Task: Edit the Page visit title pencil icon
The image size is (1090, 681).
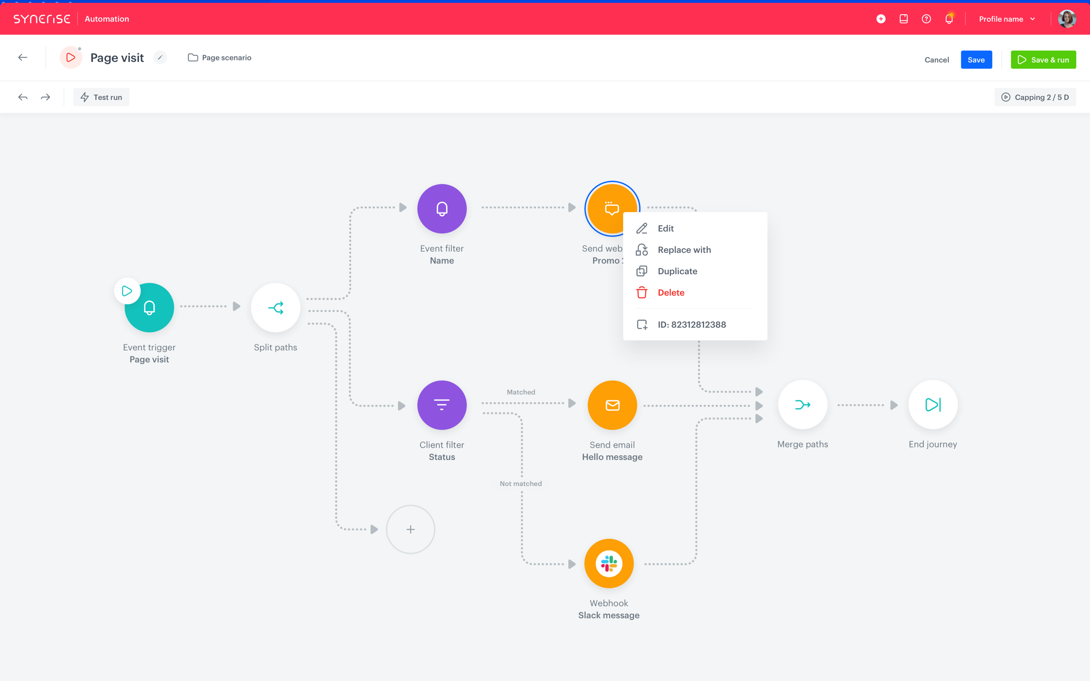Action: (160, 58)
